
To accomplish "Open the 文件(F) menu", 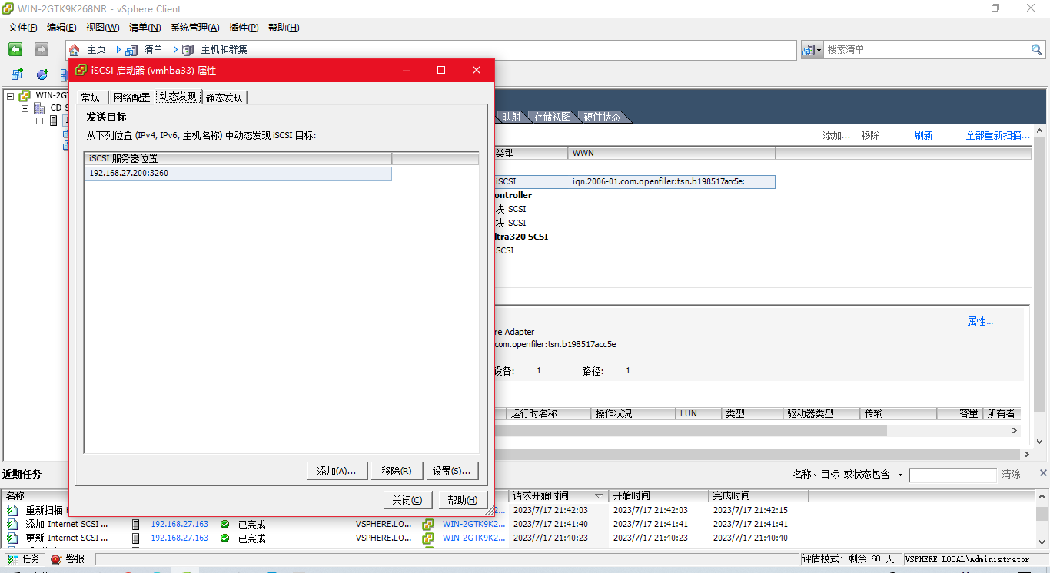I will pyautogui.click(x=23, y=28).
